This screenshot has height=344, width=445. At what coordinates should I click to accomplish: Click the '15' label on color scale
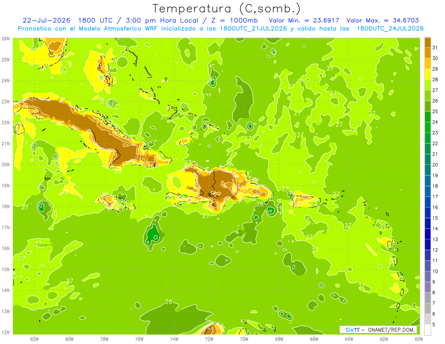[435, 218]
